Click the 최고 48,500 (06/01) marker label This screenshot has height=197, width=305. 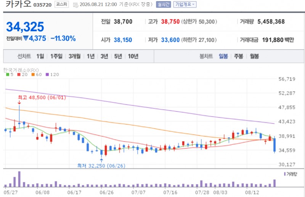42,97
